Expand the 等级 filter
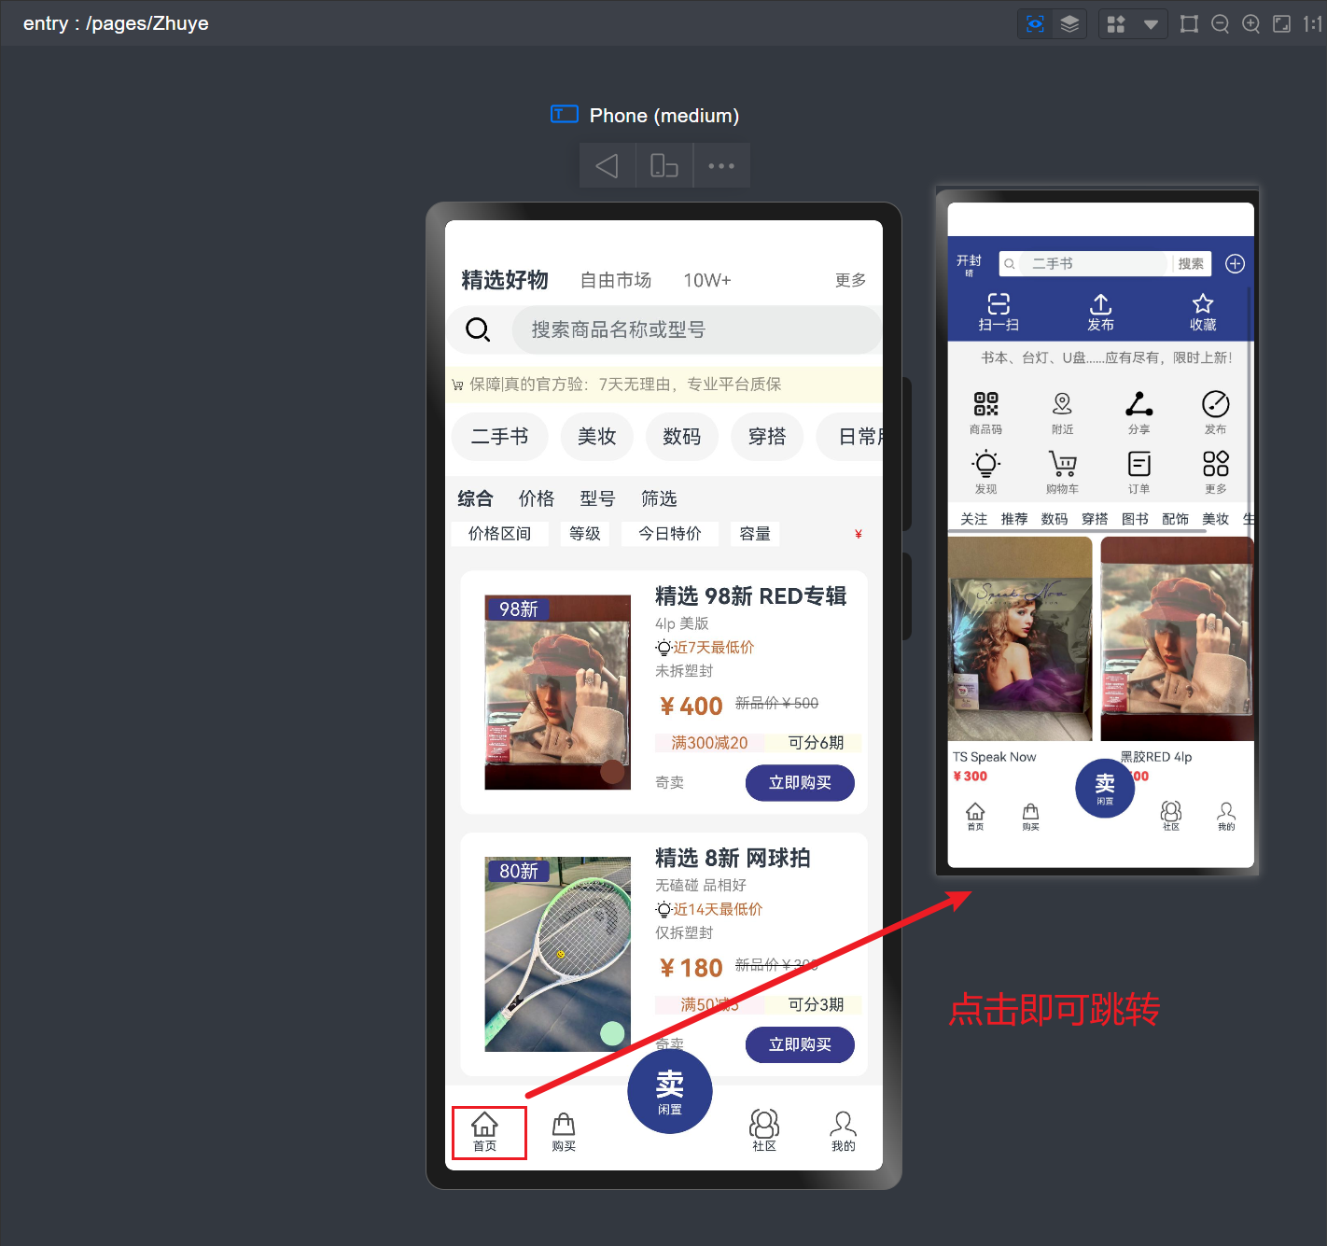This screenshot has height=1246, width=1327. [585, 534]
